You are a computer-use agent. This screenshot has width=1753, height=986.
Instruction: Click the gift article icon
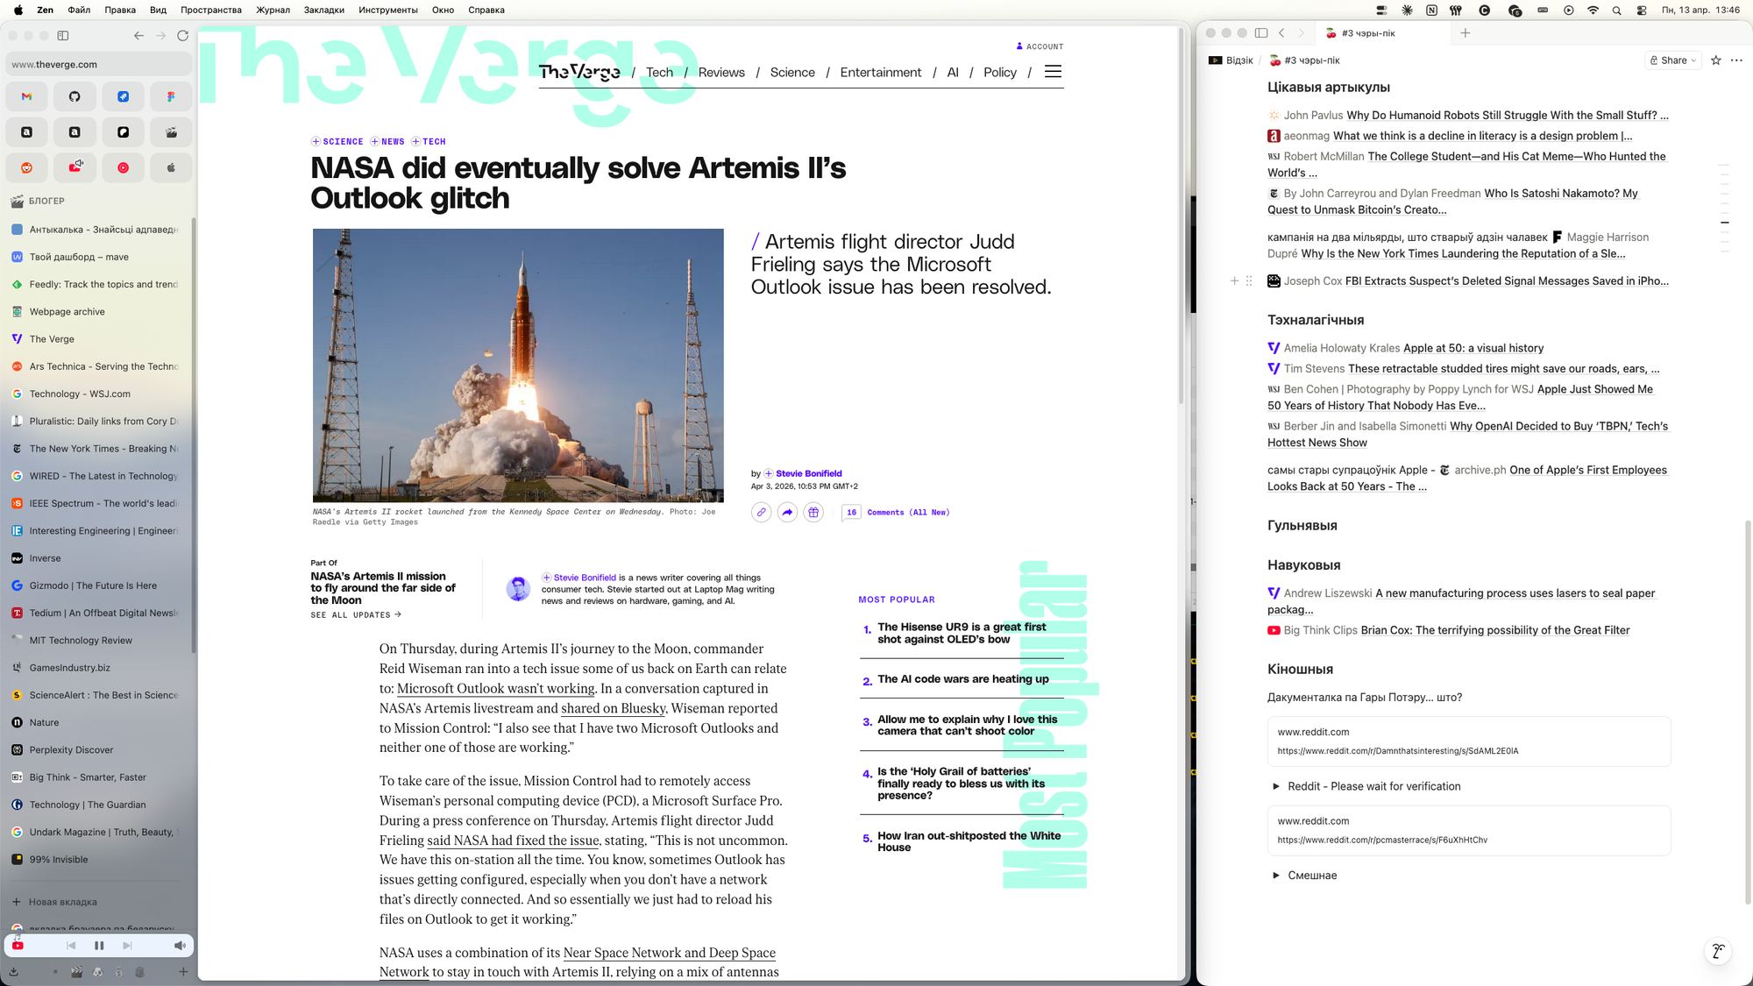(813, 512)
